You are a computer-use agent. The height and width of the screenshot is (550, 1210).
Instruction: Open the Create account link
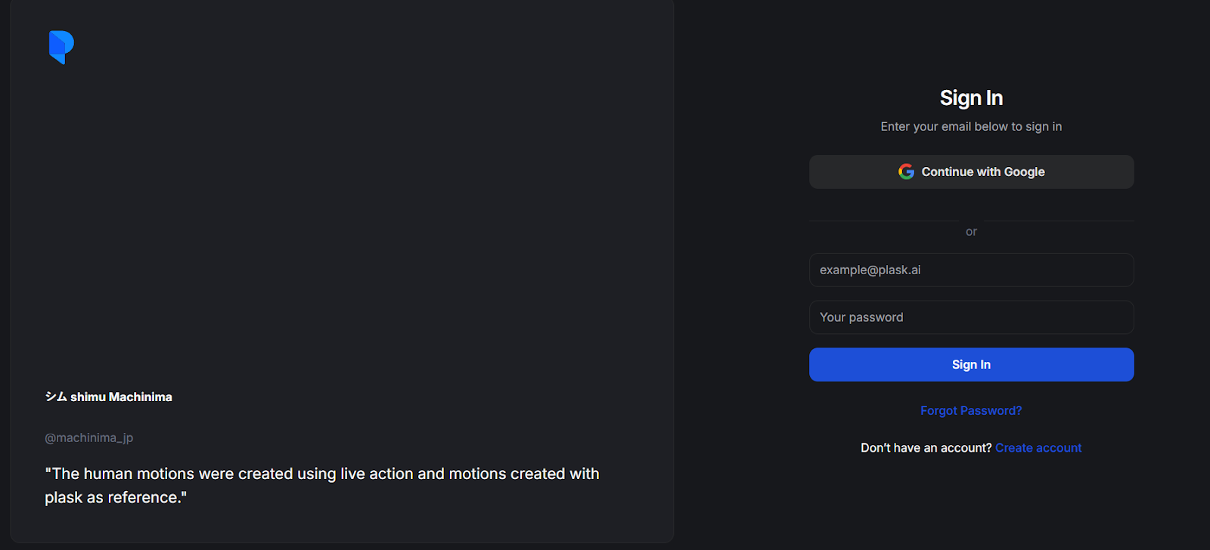pyautogui.click(x=1038, y=448)
